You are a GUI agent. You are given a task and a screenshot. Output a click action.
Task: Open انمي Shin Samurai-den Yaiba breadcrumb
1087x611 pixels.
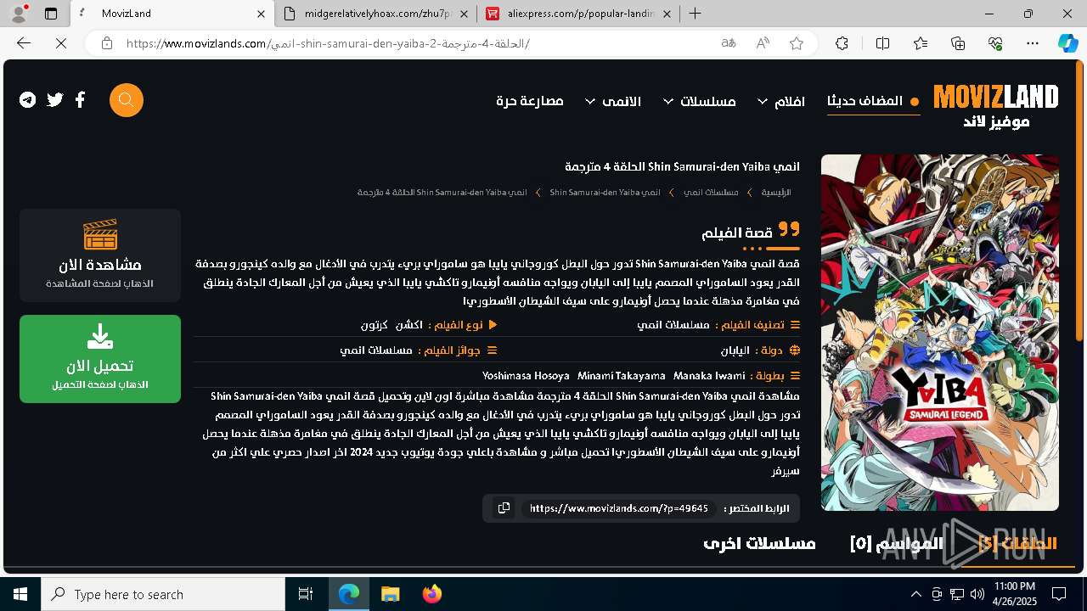pyautogui.click(x=605, y=193)
